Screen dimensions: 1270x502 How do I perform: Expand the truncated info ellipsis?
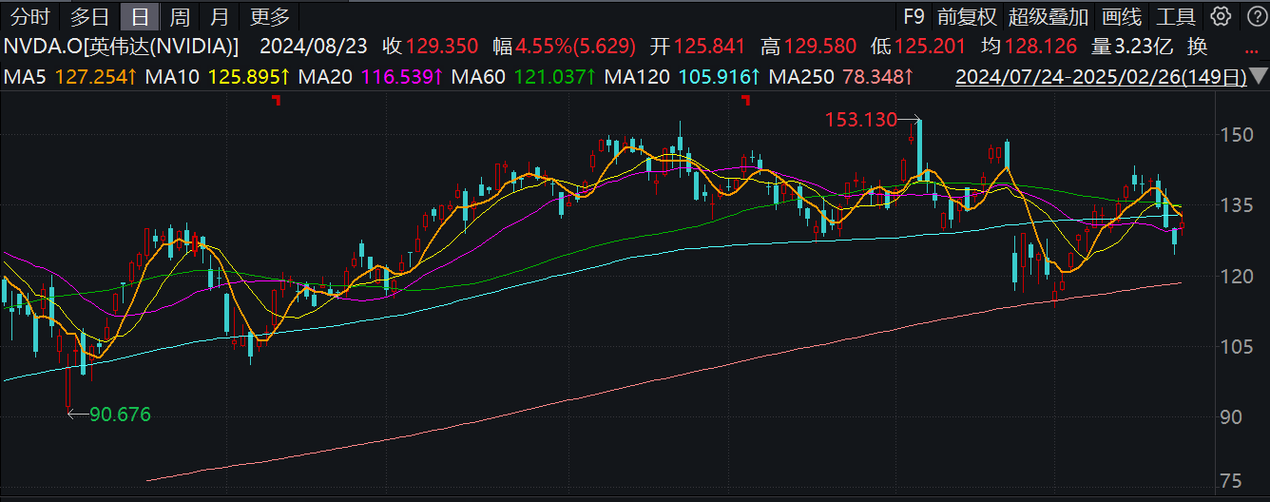pyautogui.click(x=1253, y=50)
